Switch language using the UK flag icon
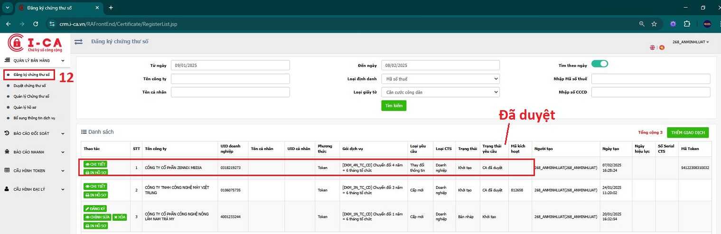This screenshot has width=721, height=234. coord(653,47)
